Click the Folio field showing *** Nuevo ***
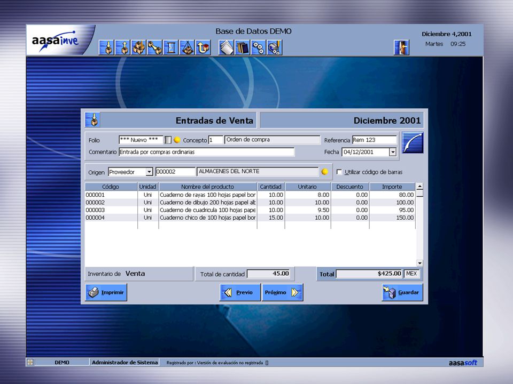 [141, 140]
